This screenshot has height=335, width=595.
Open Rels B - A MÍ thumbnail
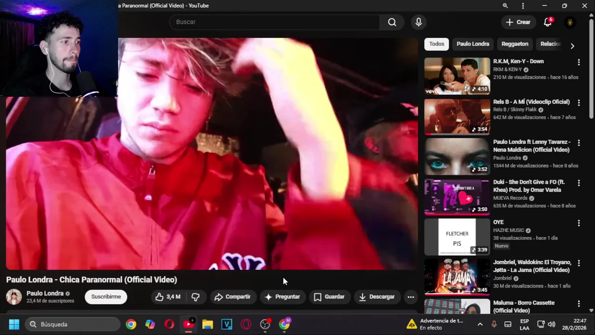457,116
